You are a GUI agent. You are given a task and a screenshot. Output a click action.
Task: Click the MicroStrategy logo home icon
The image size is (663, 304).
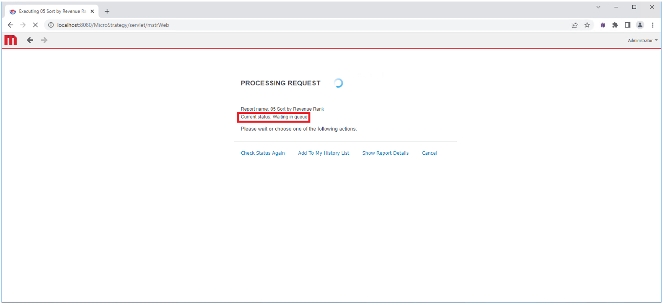point(11,40)
